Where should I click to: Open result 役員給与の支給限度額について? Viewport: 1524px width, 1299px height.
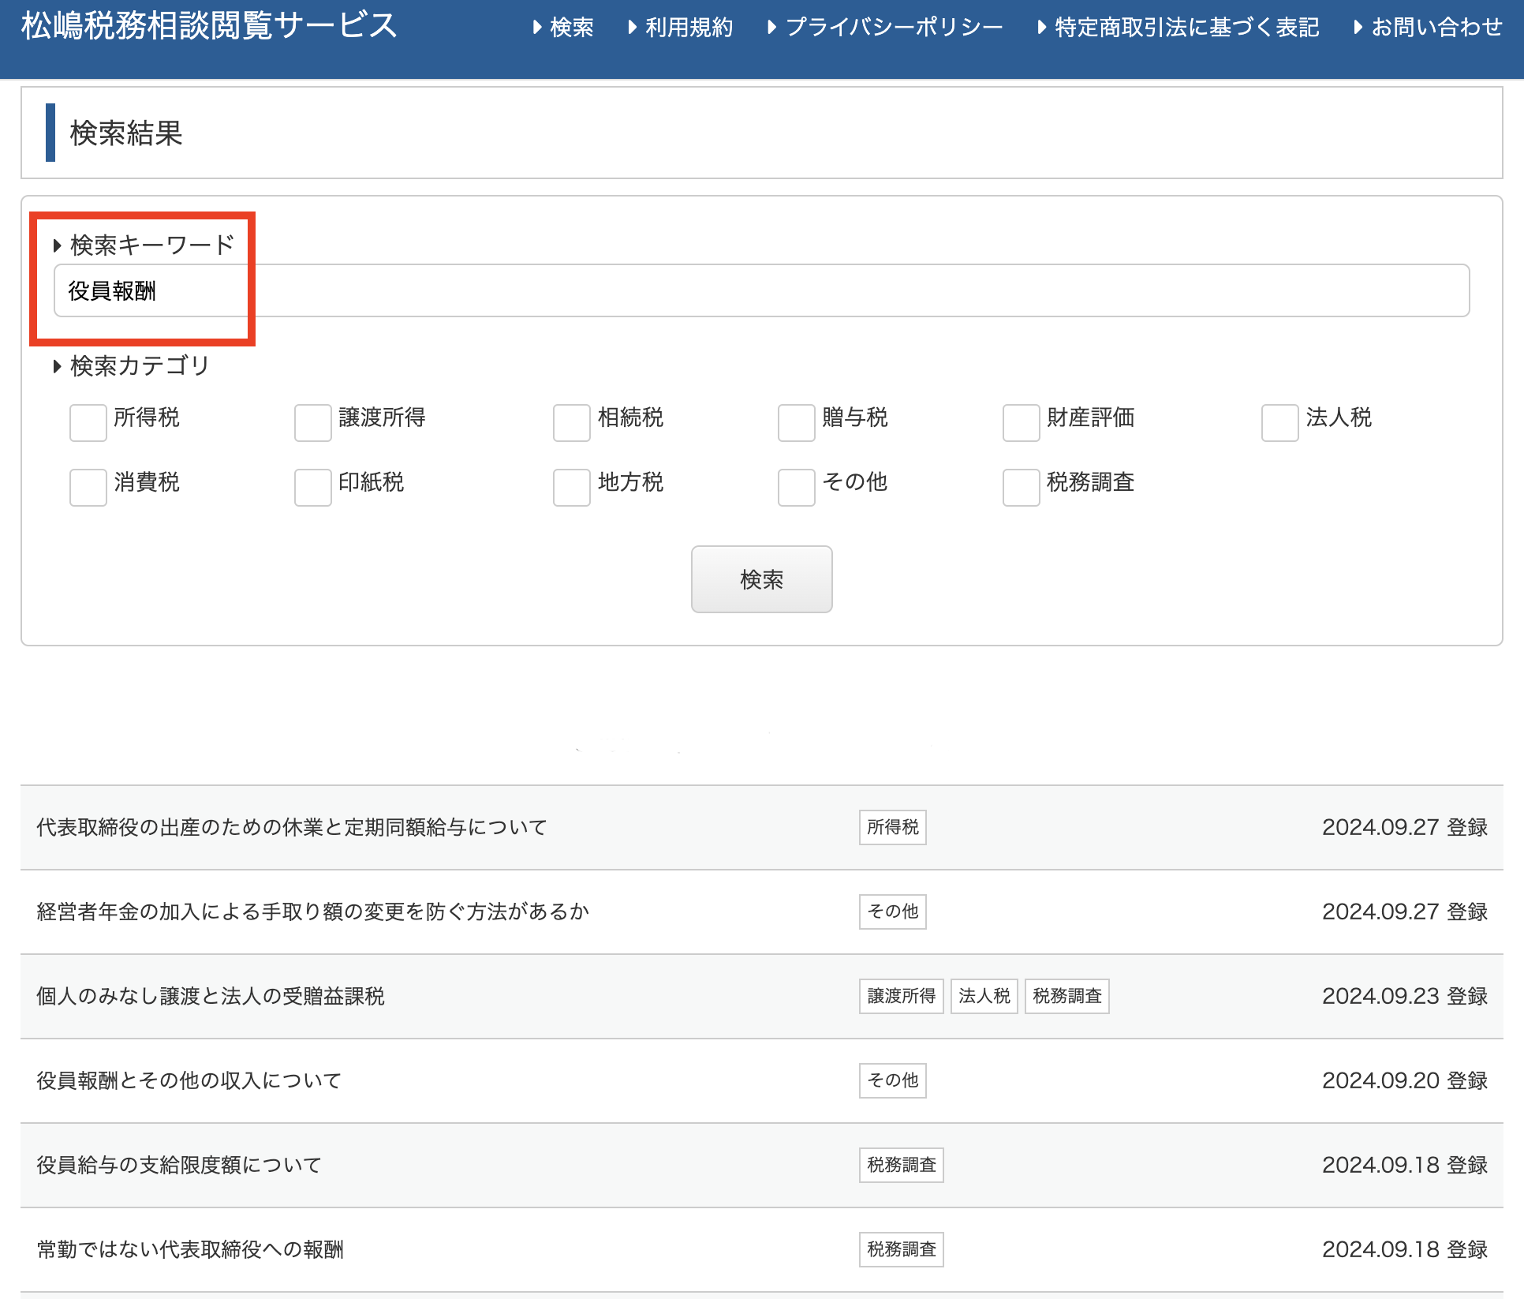[179, 1165]
